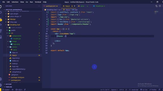Click the master git branch indicator

tap(6, 90)
